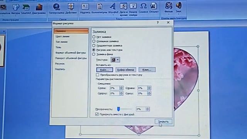This screenshot has height=139, width=247.
Task: Open the WordArt gallery
Action: (x=113, y=8)
